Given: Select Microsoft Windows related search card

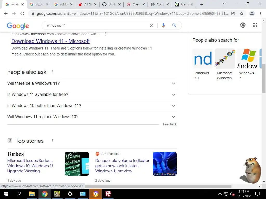Looking at the screenshot, I should click(225, 65).
